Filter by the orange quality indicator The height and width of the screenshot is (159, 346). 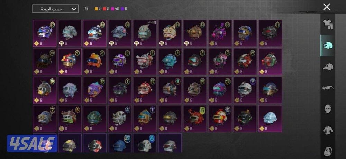tap(98, 9)
